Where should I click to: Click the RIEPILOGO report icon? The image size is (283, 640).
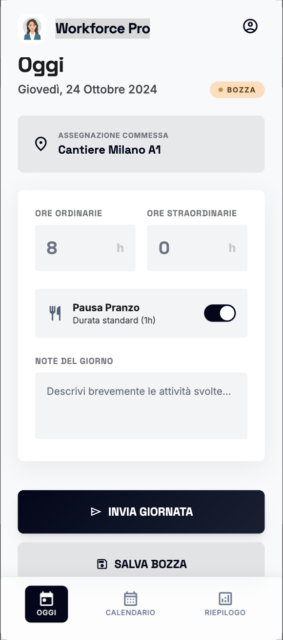coord(225,598)
